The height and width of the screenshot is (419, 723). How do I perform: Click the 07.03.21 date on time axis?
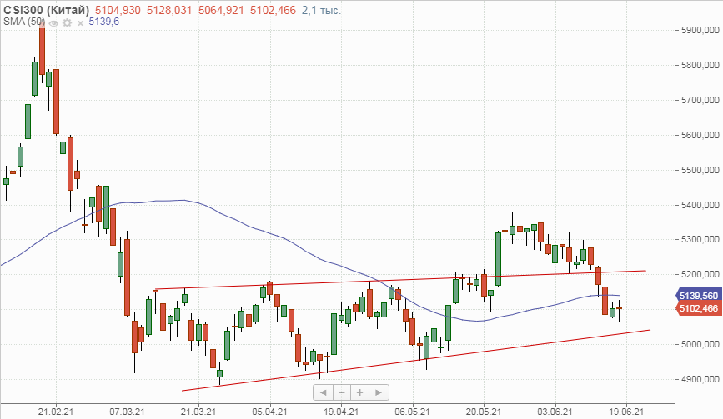click(128, 412)
